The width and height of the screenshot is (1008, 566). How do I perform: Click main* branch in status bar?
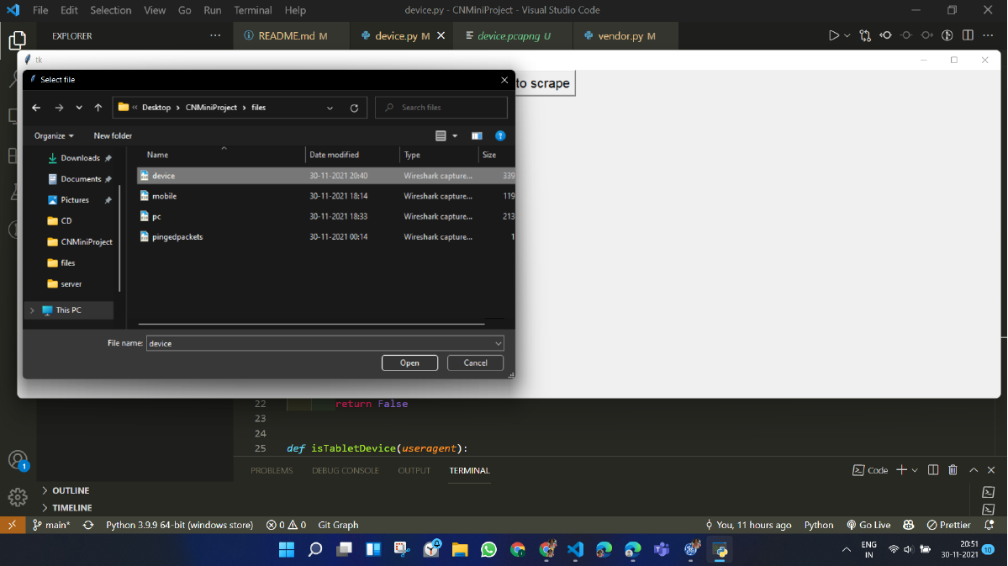(x=51, y=525)
